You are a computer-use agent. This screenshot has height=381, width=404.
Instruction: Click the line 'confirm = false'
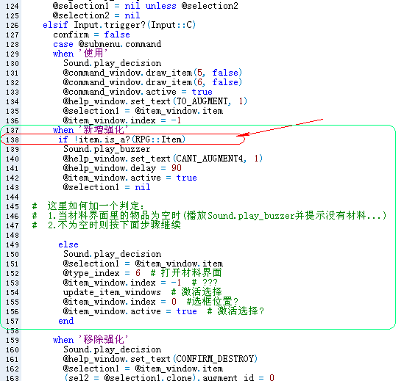[91, 35]
